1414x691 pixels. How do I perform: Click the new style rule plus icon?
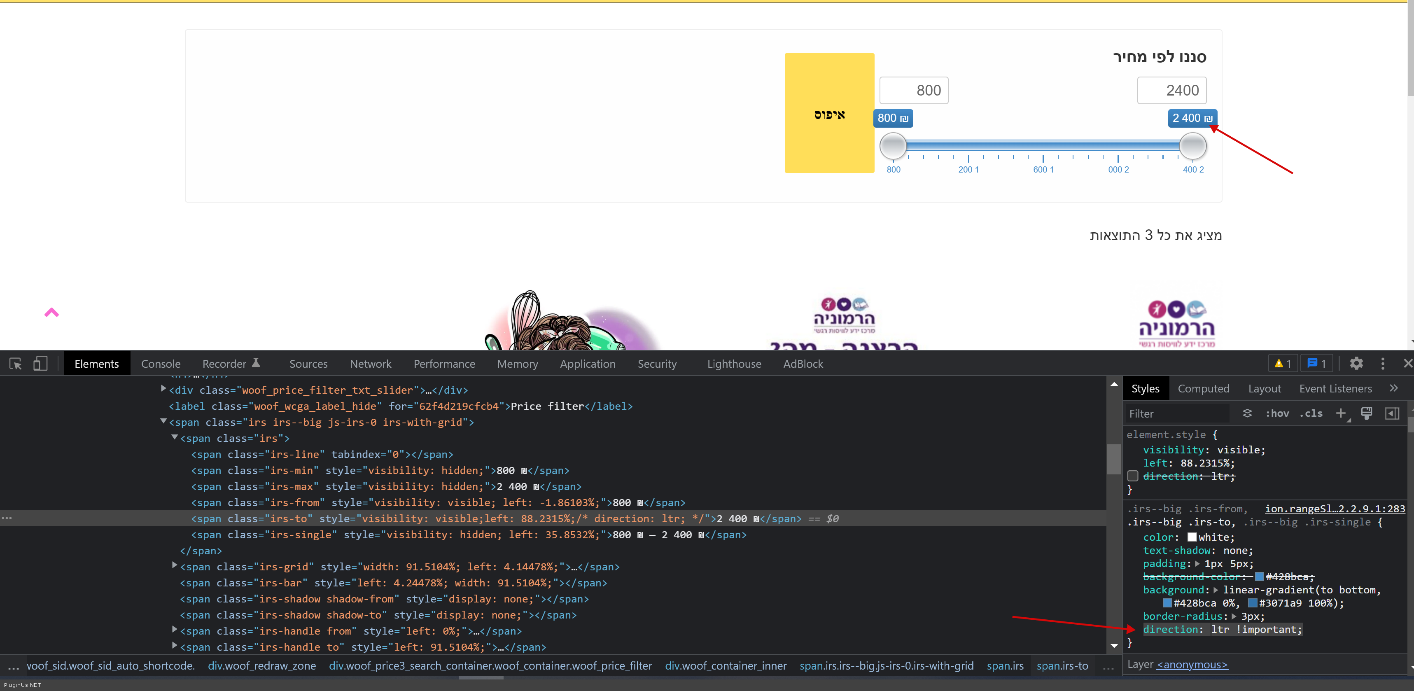1340,413
